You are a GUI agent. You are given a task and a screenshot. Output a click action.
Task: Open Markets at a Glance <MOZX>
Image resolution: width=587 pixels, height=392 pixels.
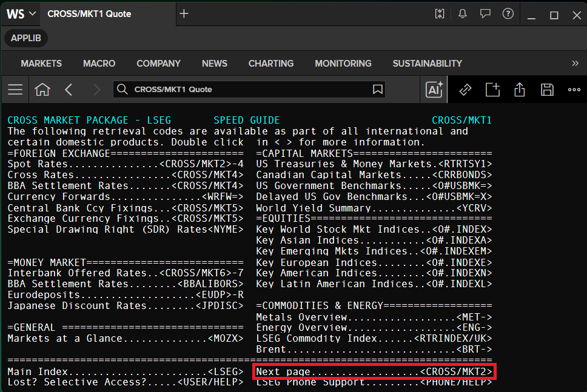point(226,338)
